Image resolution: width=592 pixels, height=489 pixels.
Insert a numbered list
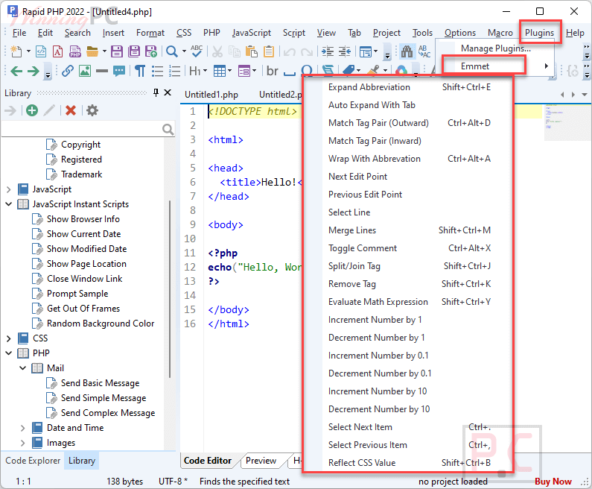point(174,71)
